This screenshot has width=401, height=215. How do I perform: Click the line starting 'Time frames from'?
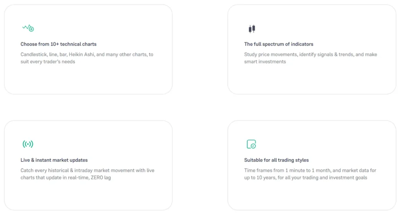pos(310,170)
